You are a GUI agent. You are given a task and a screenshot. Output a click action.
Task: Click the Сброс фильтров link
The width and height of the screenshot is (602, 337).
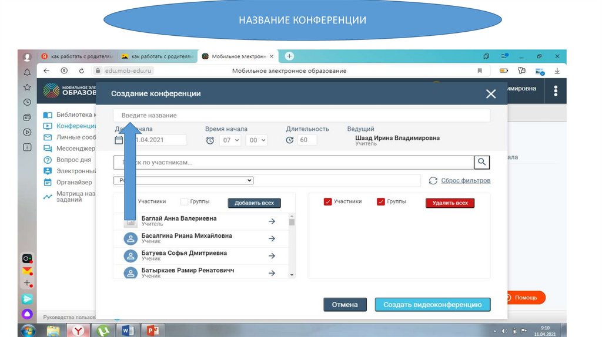point(465,181)
